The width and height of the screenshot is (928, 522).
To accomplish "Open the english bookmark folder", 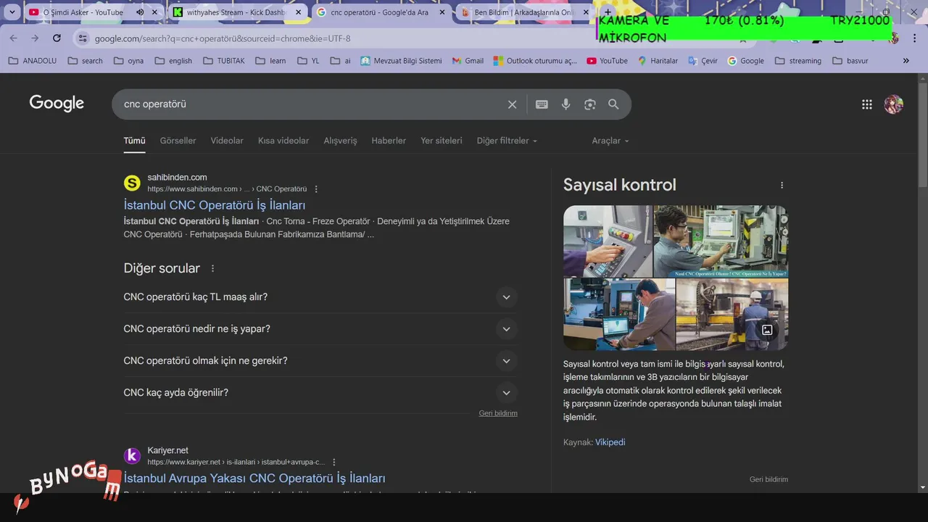I will coord(173,61).
